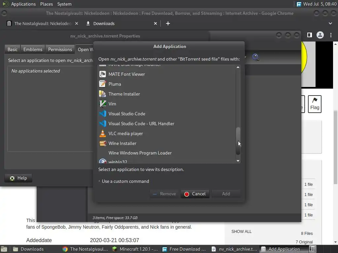Click list scroll-down arrow in Add Application
Image resolution: width=338 pixels, height=253 pixels.
click(x=238, y=161)
